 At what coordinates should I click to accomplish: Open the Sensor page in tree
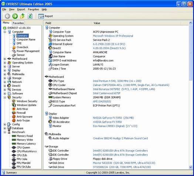point(21,55)
